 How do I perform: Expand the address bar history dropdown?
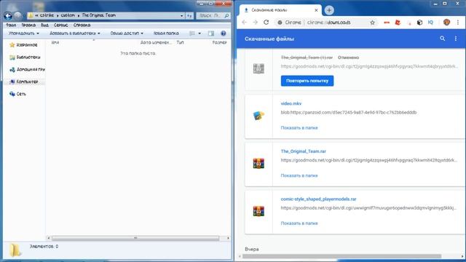pyautogui.click(x=182, y=16)
